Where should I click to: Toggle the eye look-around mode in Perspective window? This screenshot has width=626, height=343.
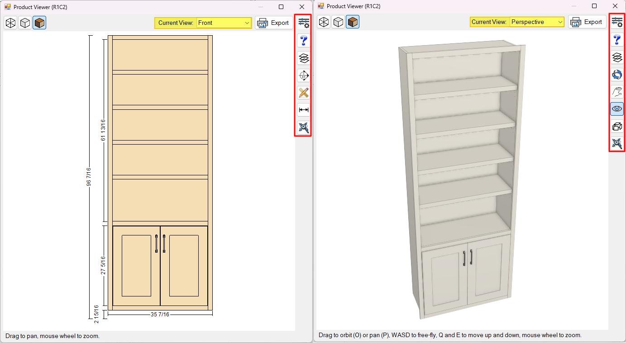coord(616,109)
